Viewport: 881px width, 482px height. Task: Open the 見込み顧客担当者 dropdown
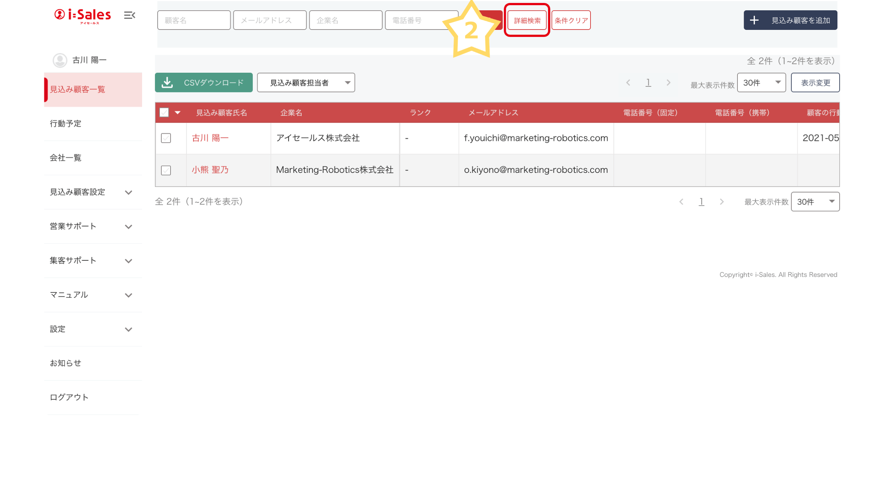pyautogui.click(x=306, y=83)
